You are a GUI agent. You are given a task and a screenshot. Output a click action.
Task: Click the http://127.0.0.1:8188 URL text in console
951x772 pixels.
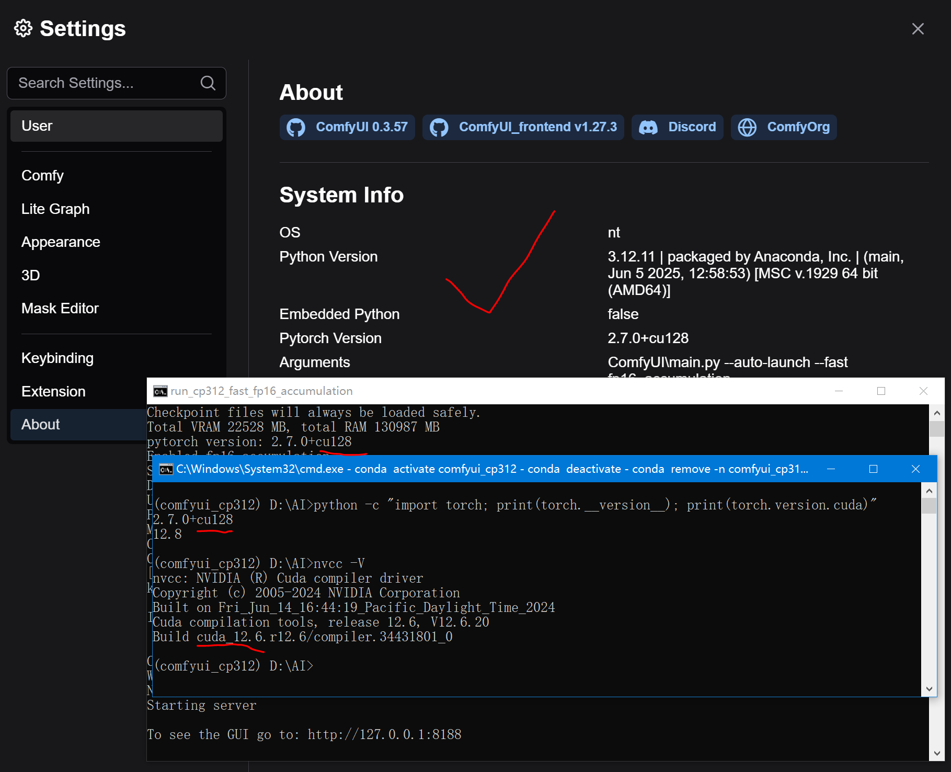(384, 735)
